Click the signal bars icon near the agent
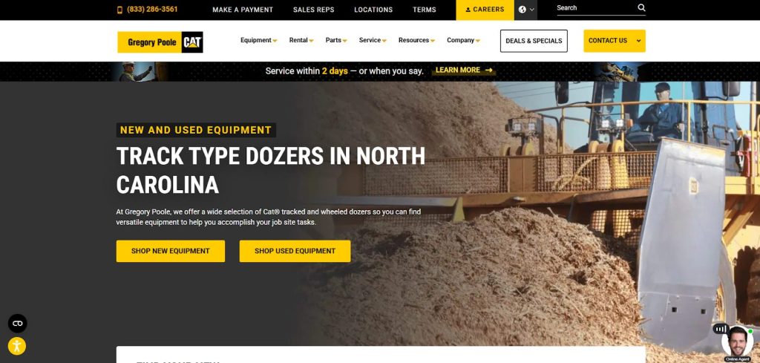This screenshot has height=363, width=760. [719, 328]
